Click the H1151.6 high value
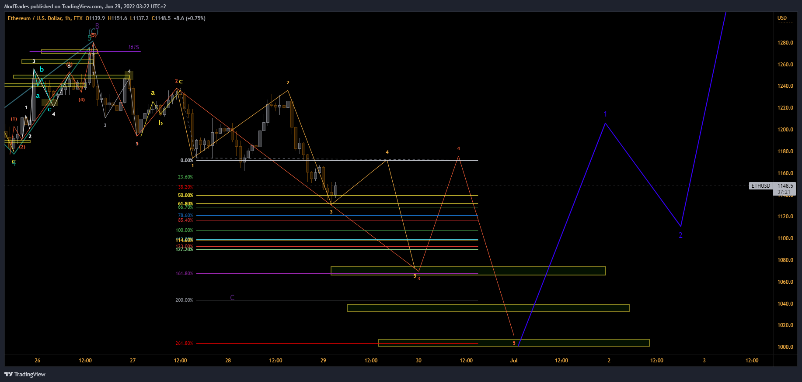 (x=117, y=18)
